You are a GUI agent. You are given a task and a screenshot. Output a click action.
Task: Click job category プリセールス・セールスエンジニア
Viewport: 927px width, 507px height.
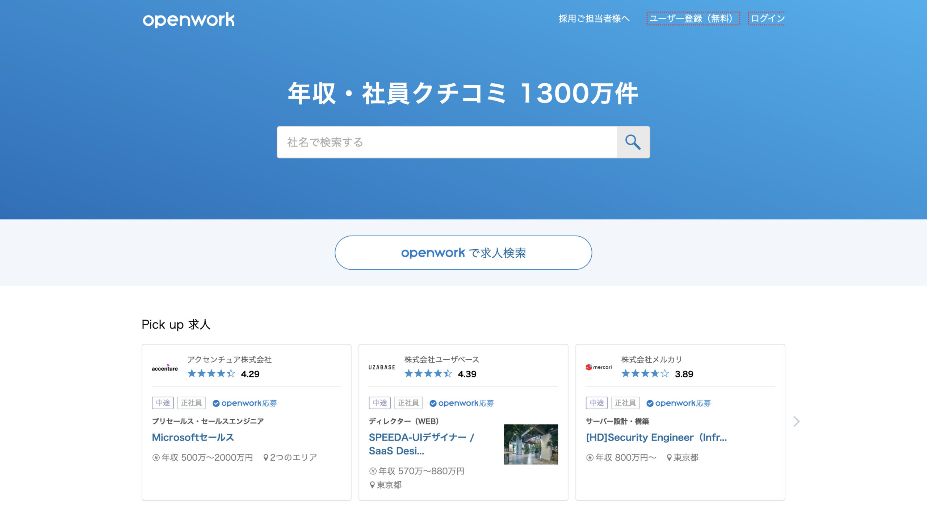coord(208,421)
